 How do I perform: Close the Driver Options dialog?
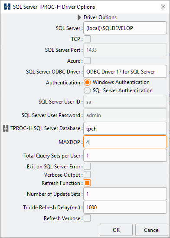[x=163, y=7]
